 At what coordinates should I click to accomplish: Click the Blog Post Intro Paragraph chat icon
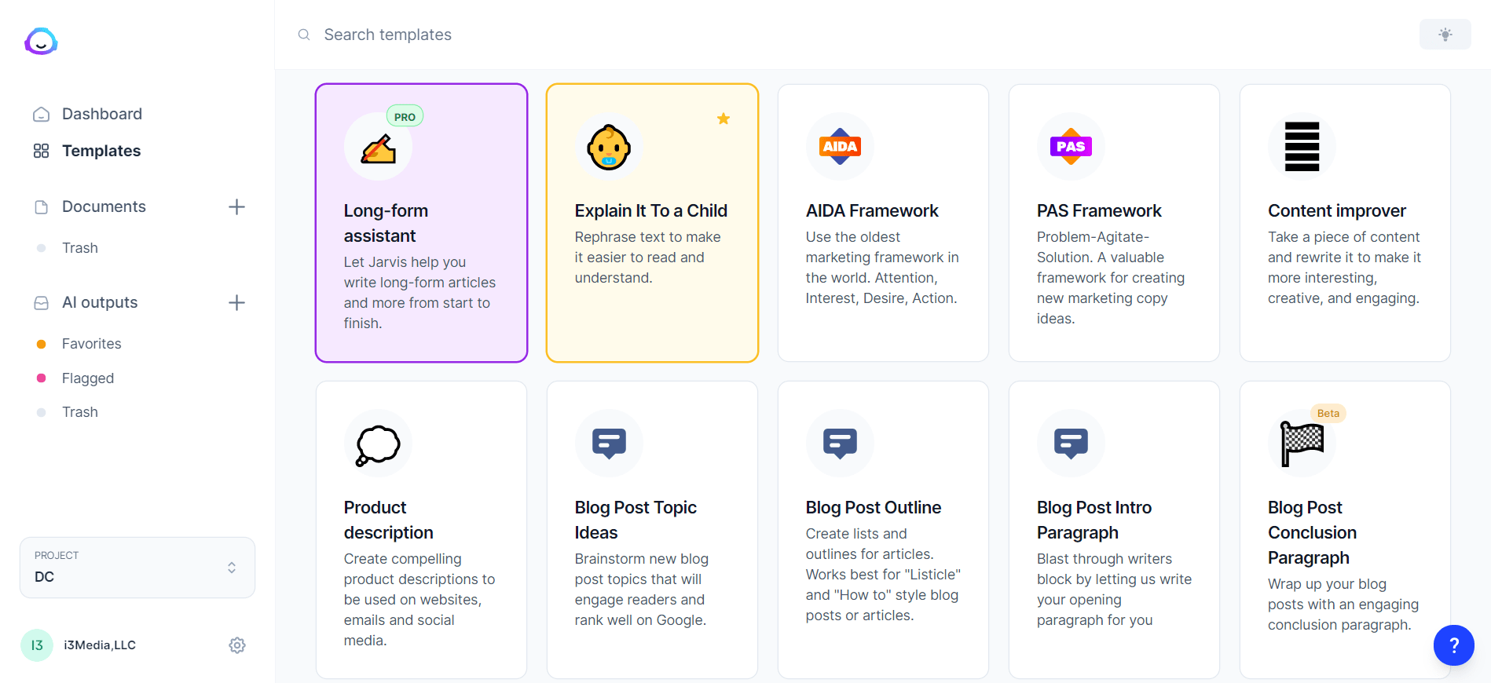1071,444
